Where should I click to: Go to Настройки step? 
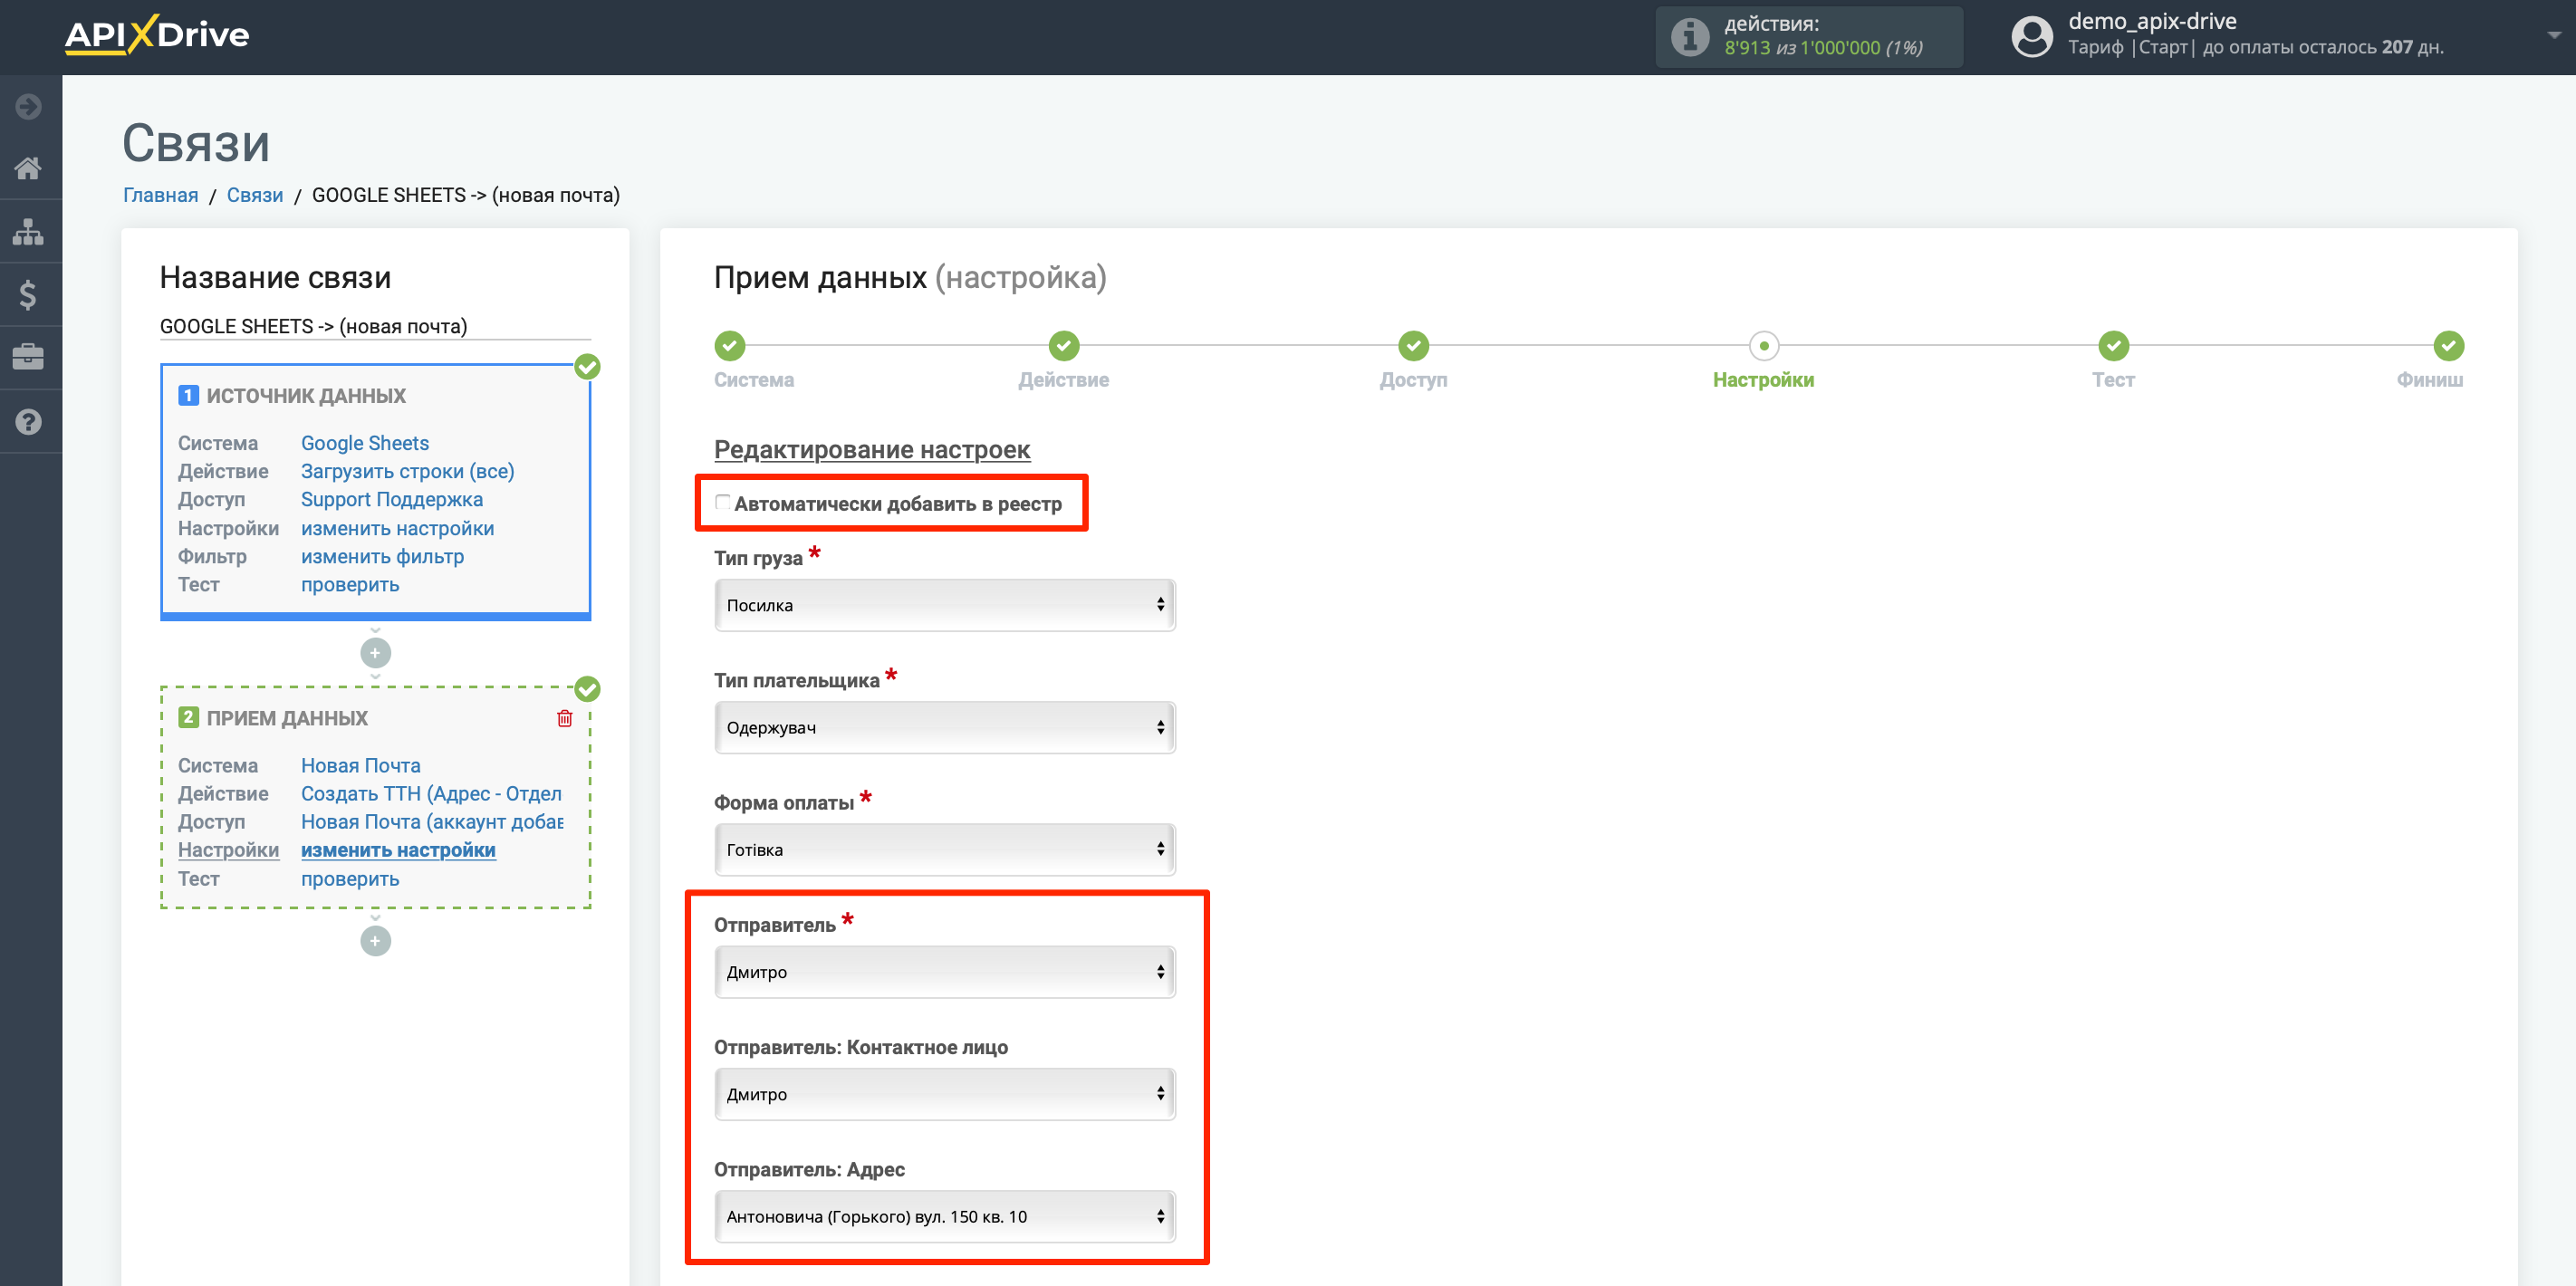(1763, 346)
